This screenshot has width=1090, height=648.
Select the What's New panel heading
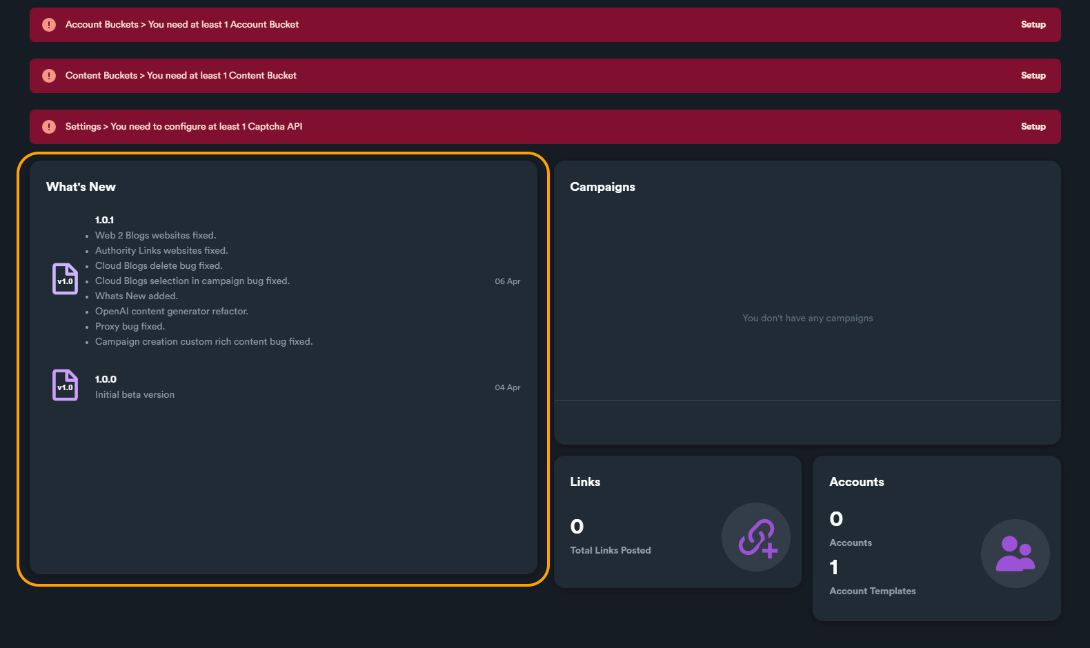(x=81, y=187)
